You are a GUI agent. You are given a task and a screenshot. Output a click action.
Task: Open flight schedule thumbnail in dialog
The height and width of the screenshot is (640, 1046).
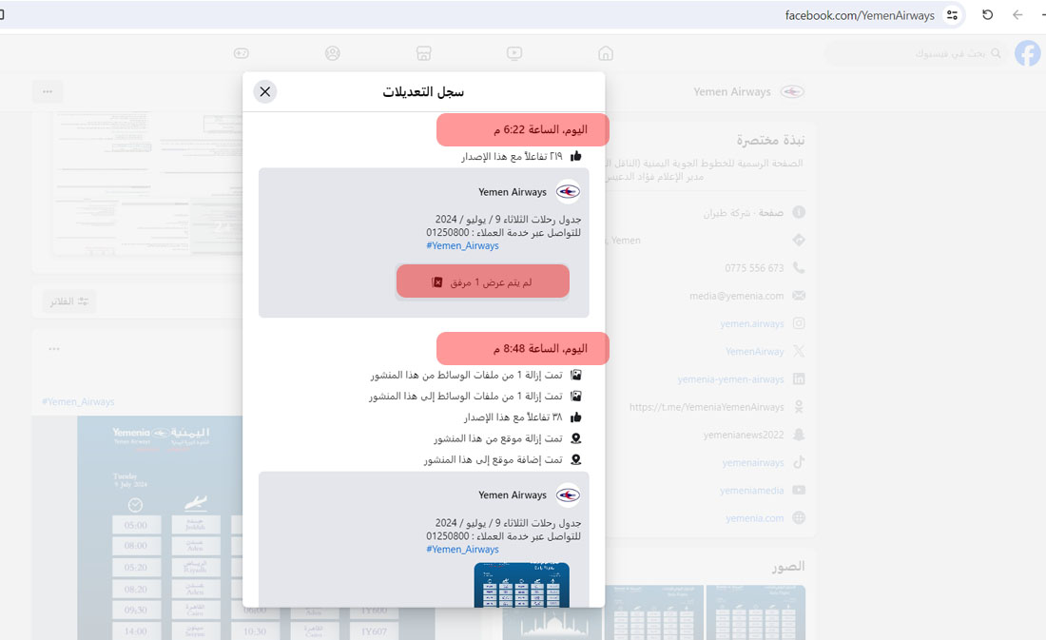(x=522, y=585)
